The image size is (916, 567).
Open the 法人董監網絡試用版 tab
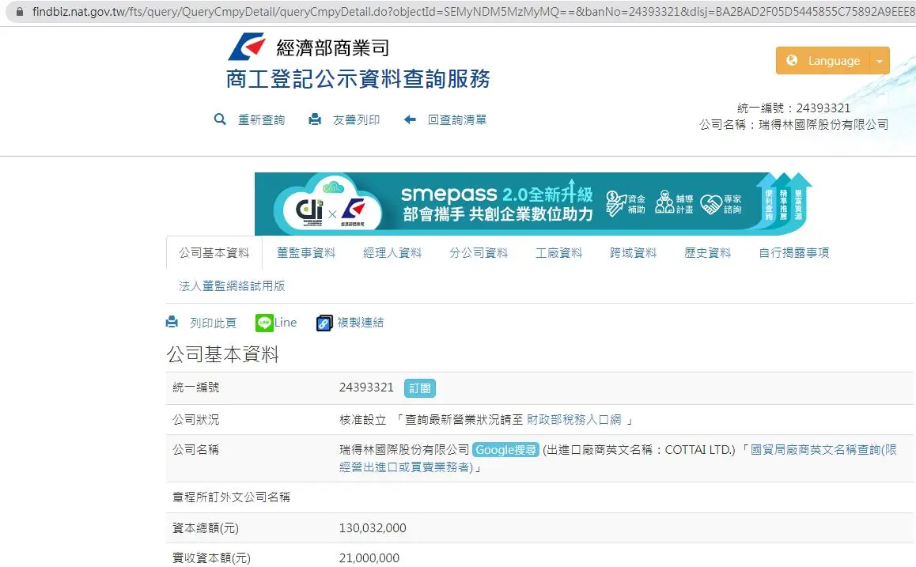point(232,285)
